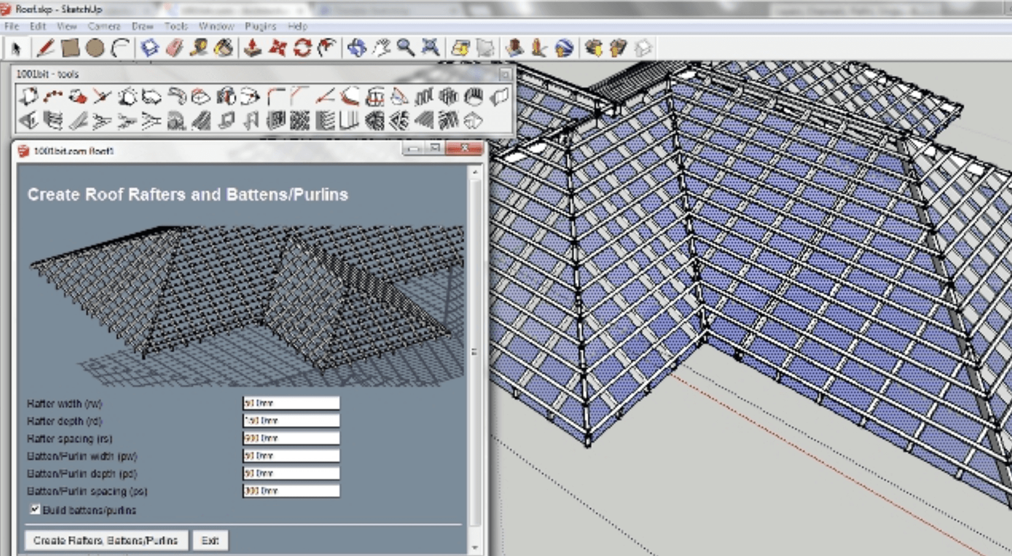
Task: Select the Pan hand tool
Action: coord(382,48)
